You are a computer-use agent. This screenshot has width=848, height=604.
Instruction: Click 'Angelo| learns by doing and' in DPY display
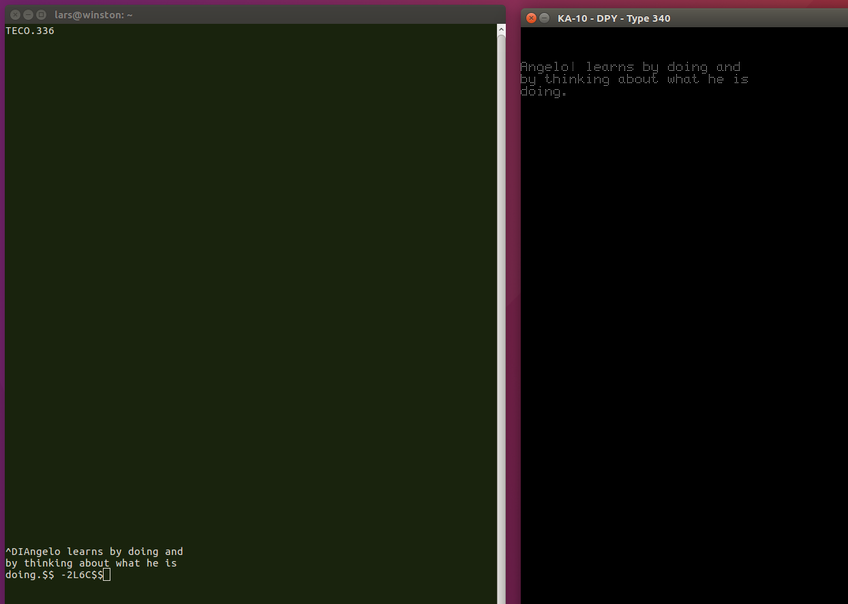tap(631, 67)
